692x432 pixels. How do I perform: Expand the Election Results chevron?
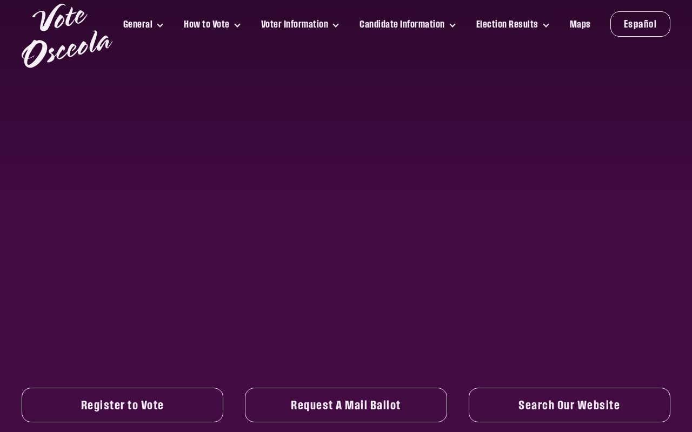[x=546, y=25]
